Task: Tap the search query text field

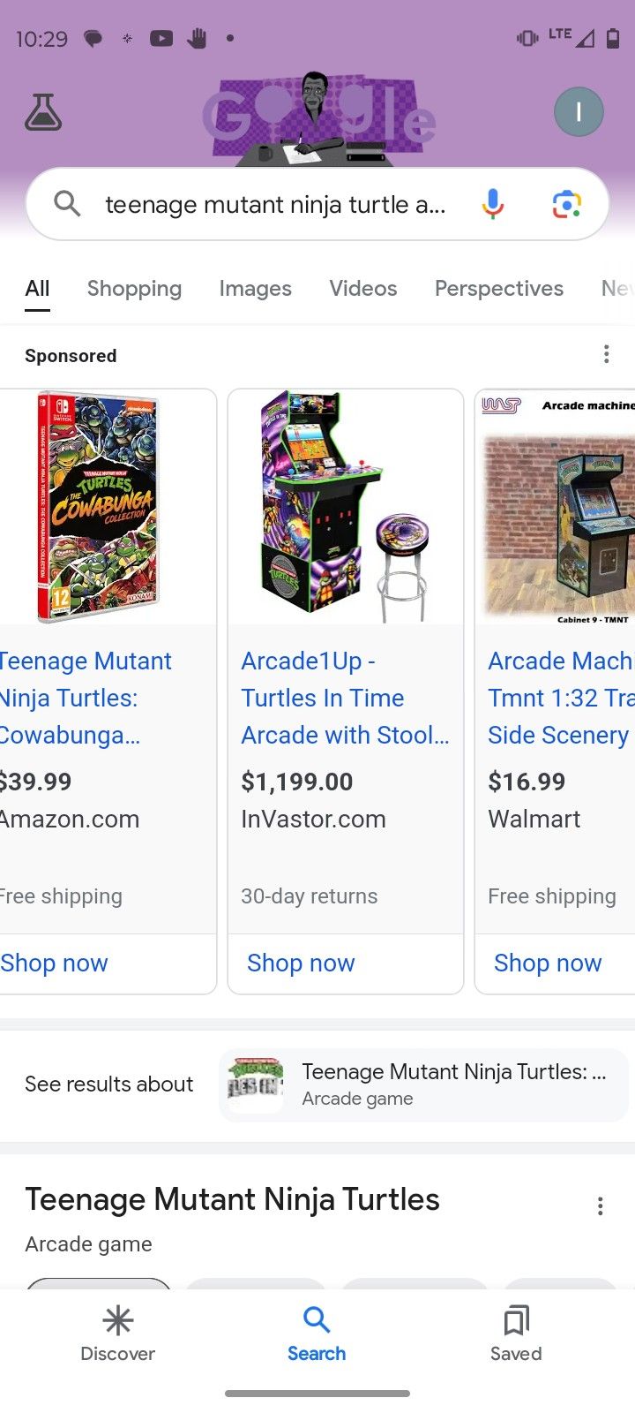Action: click(x=275, y=205)
